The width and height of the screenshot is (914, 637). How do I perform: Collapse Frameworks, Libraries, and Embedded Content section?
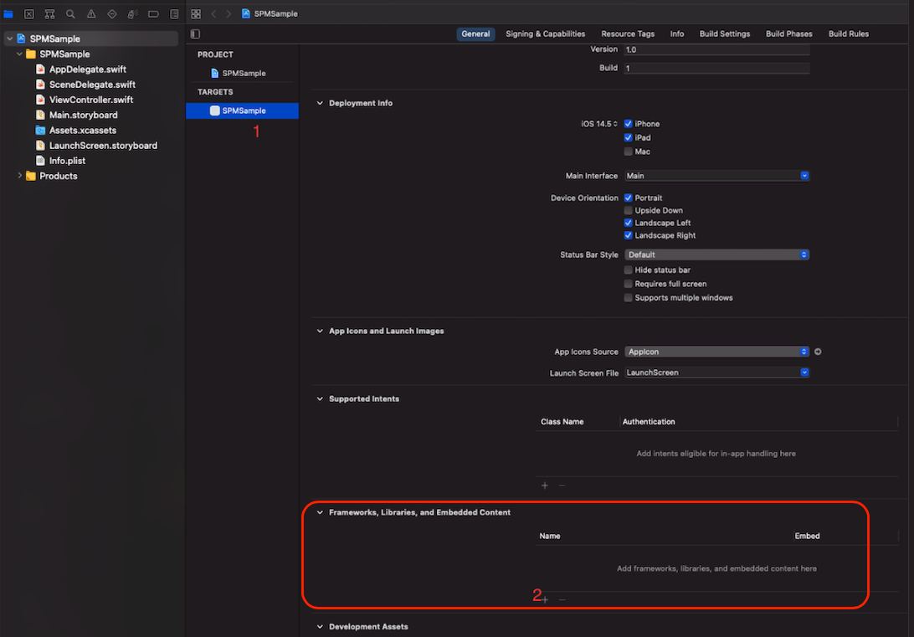[320, 512]
